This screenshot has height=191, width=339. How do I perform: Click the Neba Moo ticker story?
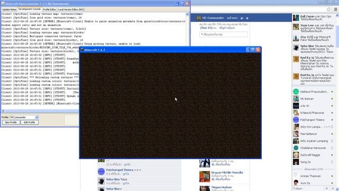point(314,49)
